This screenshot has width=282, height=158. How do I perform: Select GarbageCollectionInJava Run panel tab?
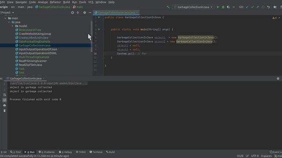26,79
